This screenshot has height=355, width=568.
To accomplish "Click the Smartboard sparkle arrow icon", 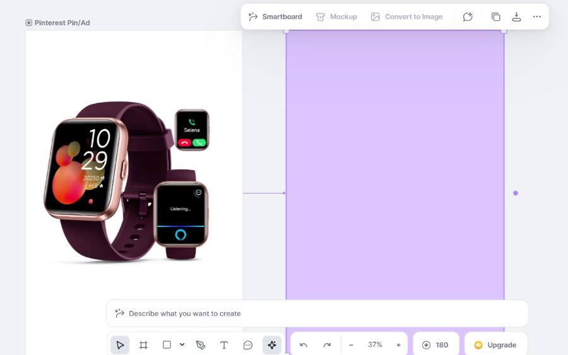I will coord(253,16).
